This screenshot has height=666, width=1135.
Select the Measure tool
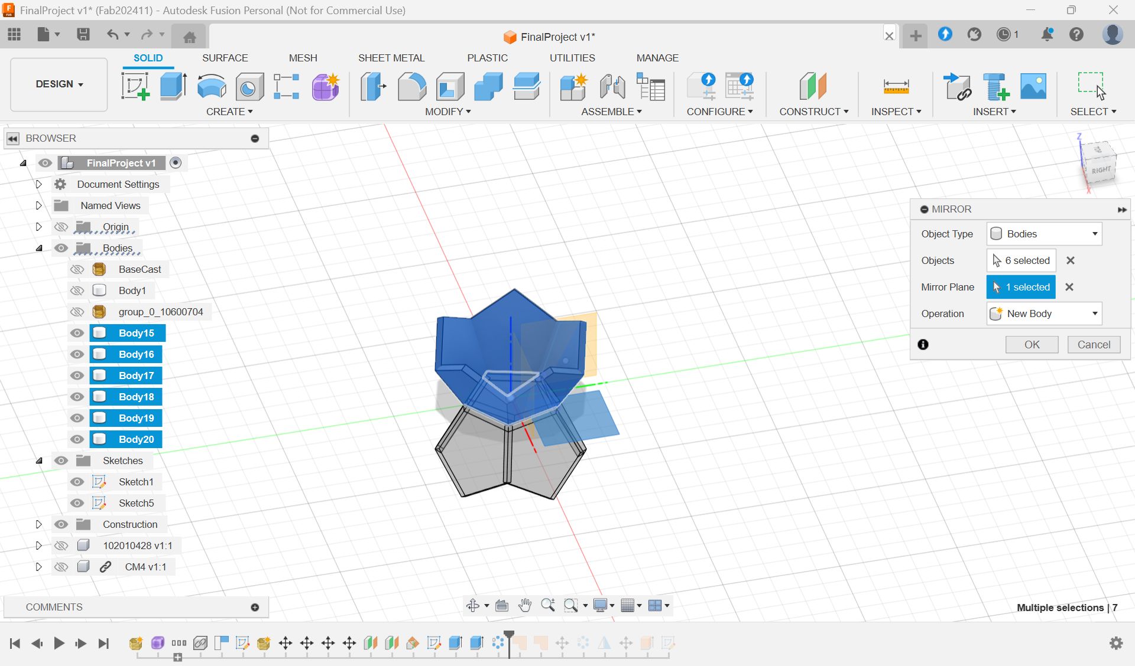click(896, 86)
